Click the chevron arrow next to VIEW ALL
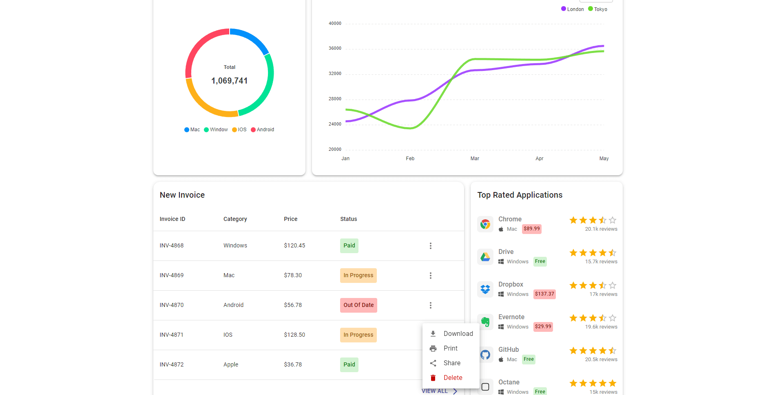 pyautogui.click(x=455, y=391)
